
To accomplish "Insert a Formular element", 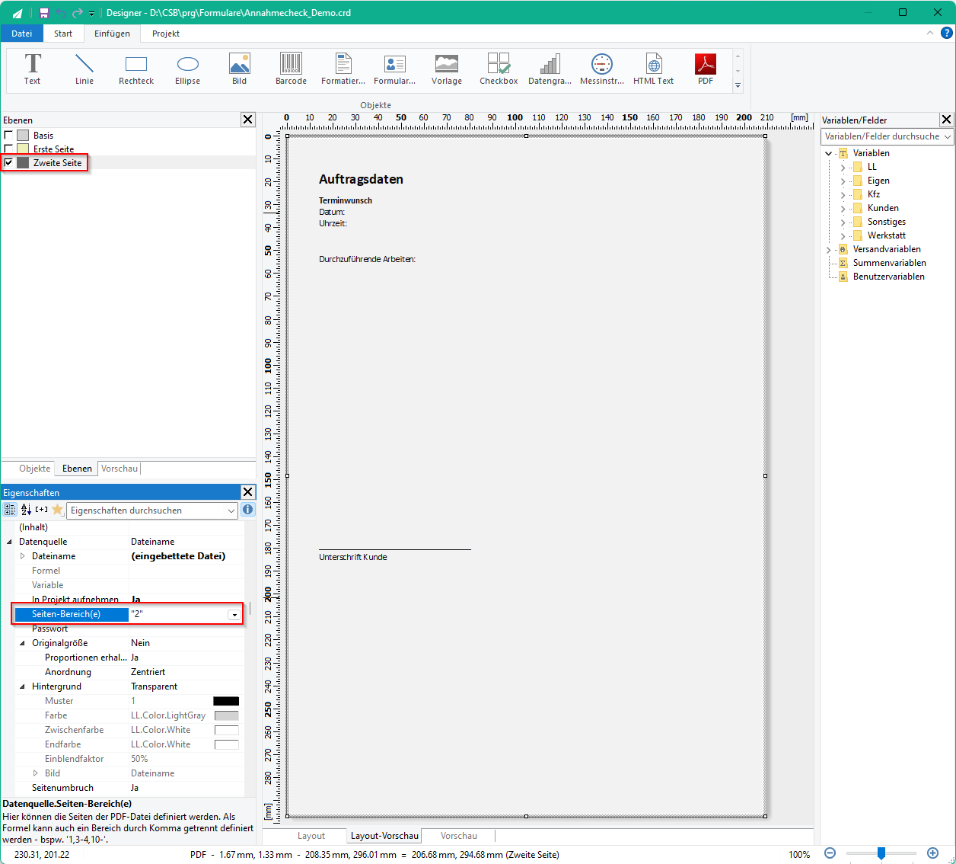I will coord(395,69).
